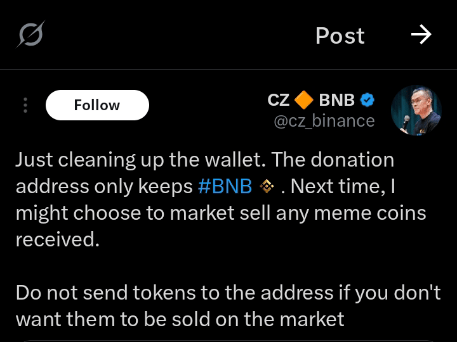Click the "Just cleaning up the wallet" sentence

[x=141, y=160]
